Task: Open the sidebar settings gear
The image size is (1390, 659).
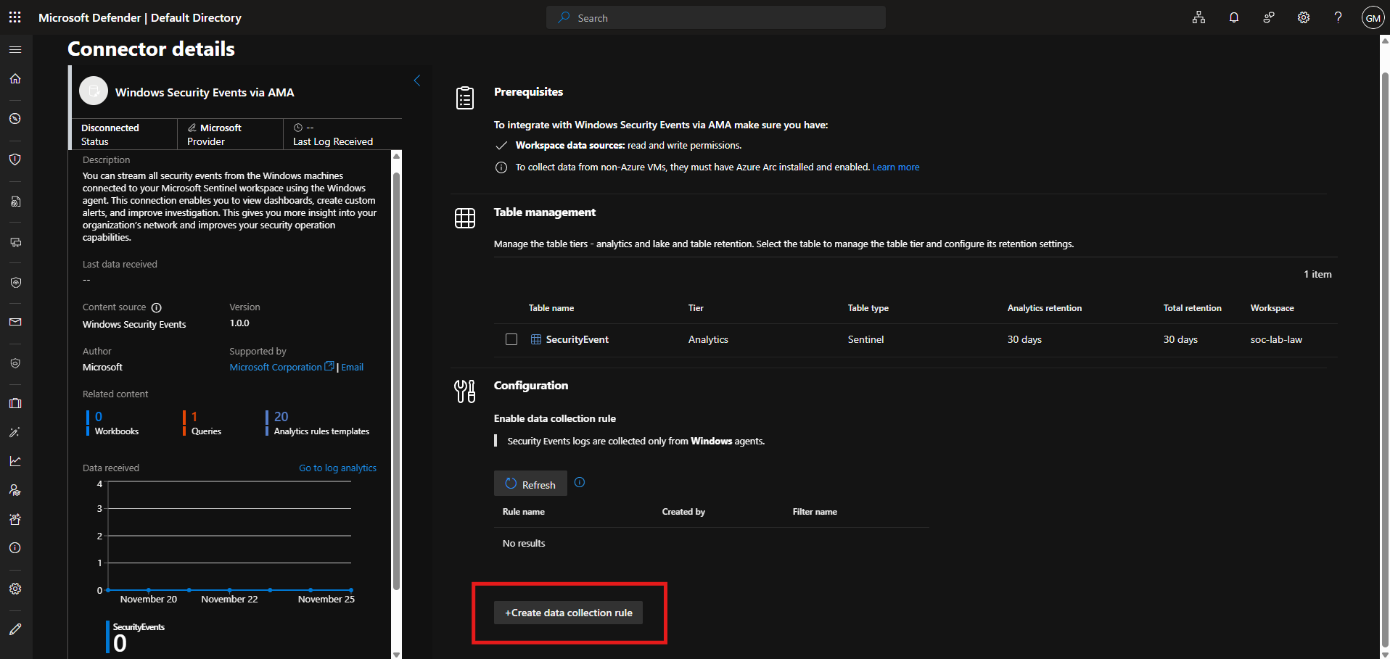Action: (x=15, y=589)
